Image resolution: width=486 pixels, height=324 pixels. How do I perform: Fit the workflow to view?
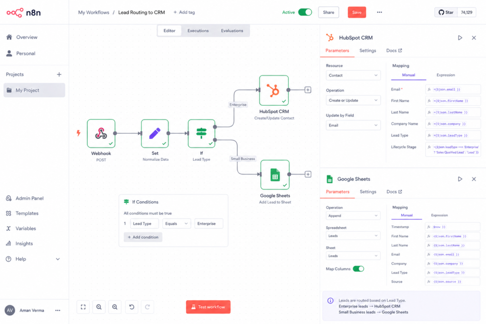(83, 307)
